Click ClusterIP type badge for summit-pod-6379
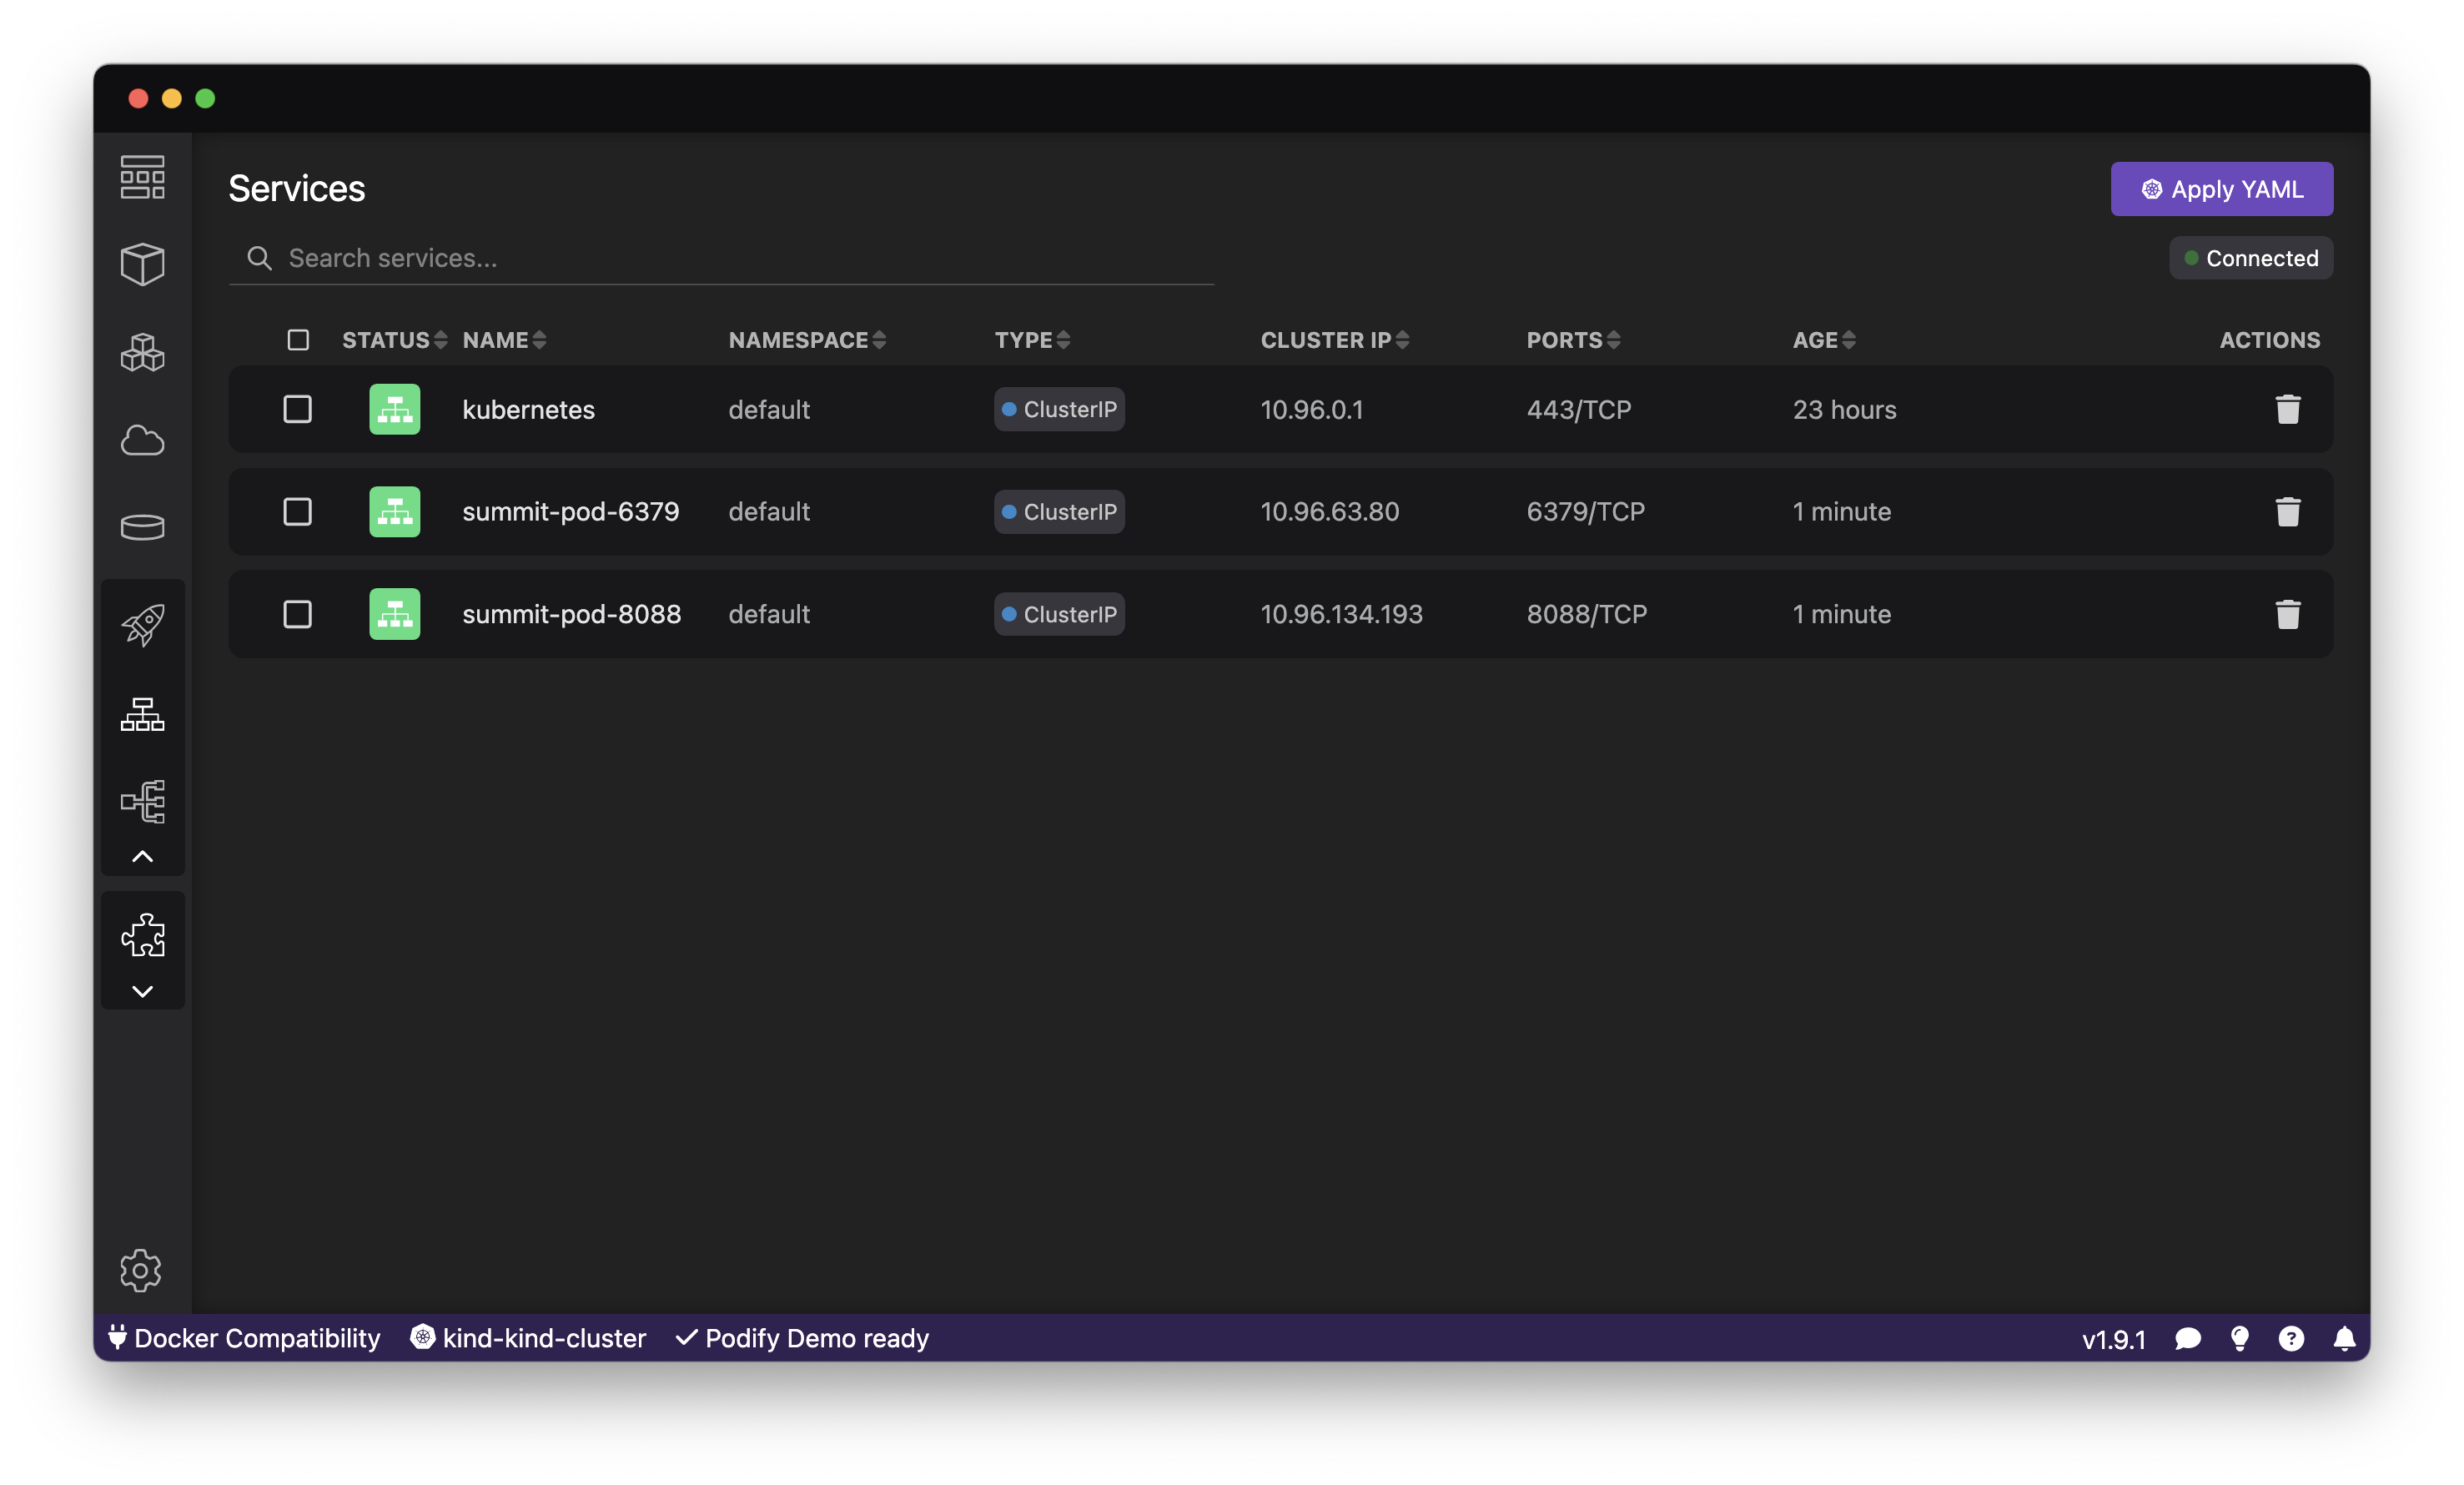The height and width of the screenshot is (1485, 2464). (1059, 511)
